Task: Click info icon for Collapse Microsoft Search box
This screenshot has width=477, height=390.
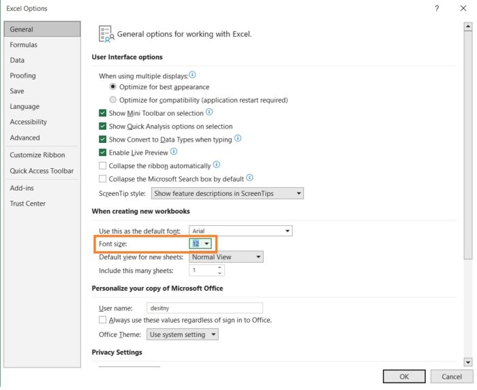Action: point(249,178)
